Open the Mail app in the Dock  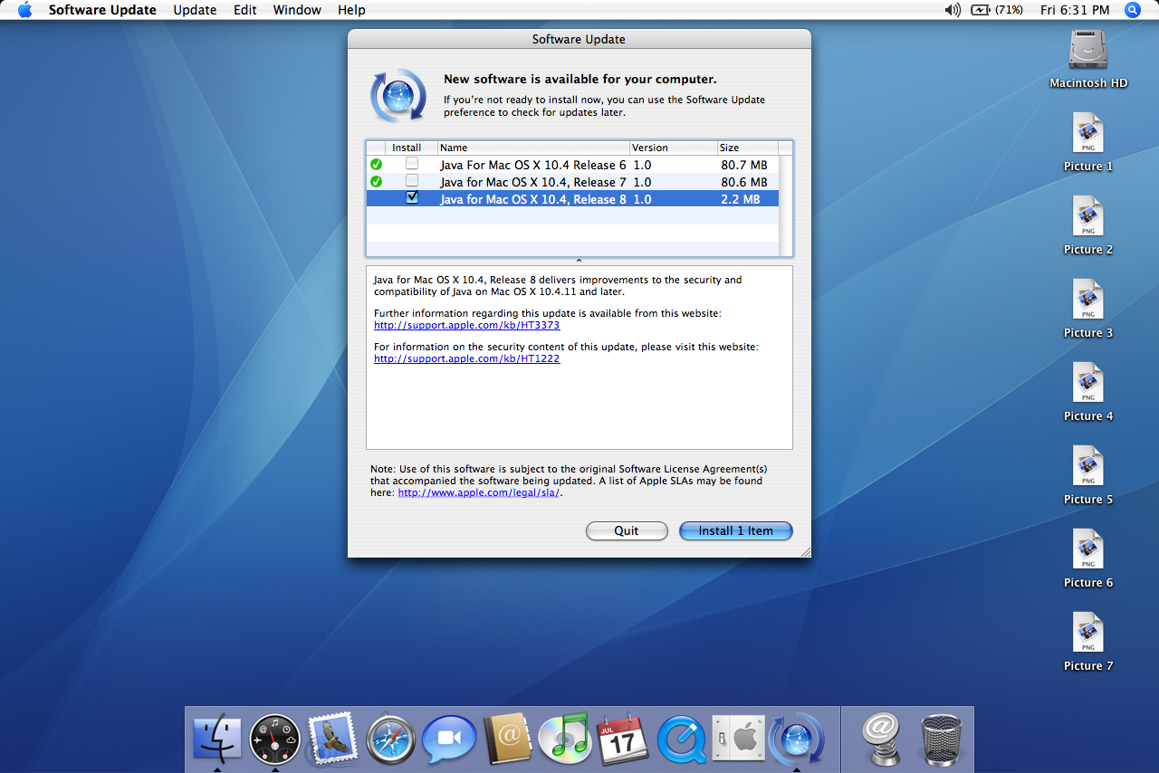(332, 739)
